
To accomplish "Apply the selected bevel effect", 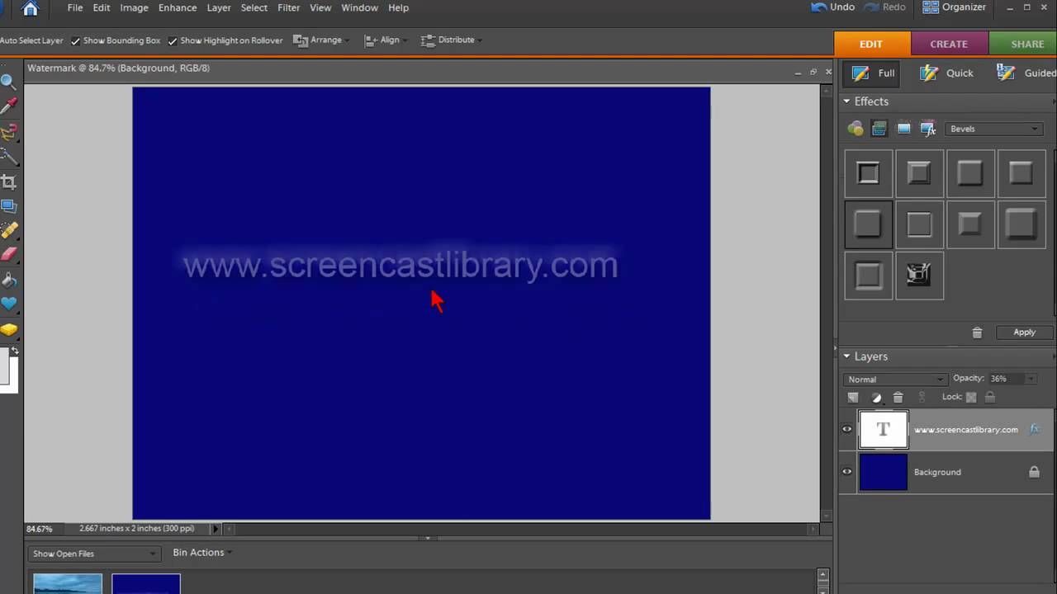I will tap(1024, 332).
